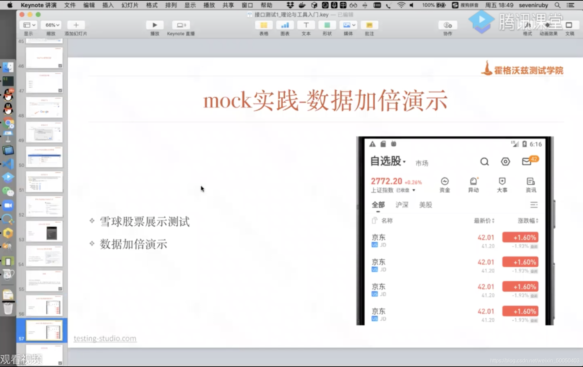Viewport: 583px width, 367px height.
Task: Open the 帮助 menu
Action: [x=267, y=5]
